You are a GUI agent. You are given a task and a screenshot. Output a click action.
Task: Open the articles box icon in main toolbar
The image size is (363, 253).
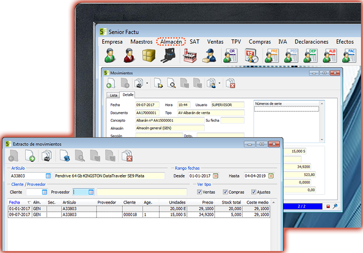point(149,56)
